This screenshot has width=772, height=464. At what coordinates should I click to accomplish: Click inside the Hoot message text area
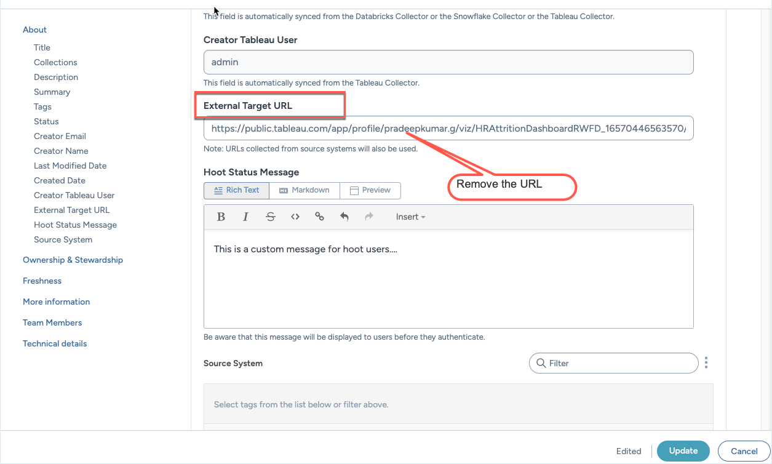coord(448,283)
